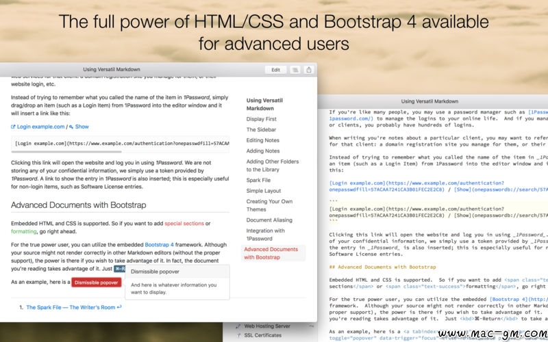Image resolution: width=548 pixels, height=342 pixels.
Task: Click 'Using Versatil Markdown' title of the editor window
Action: click(429, 101)
